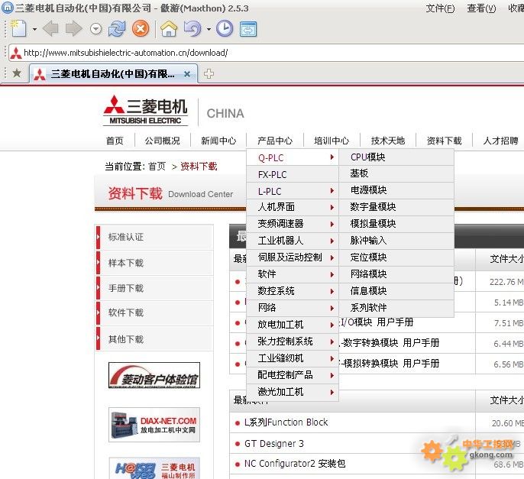Select Q-PLC in the product menu
The width and height of the screenshot is (524, 479).
pyautogui.click(x=293, y=157)
